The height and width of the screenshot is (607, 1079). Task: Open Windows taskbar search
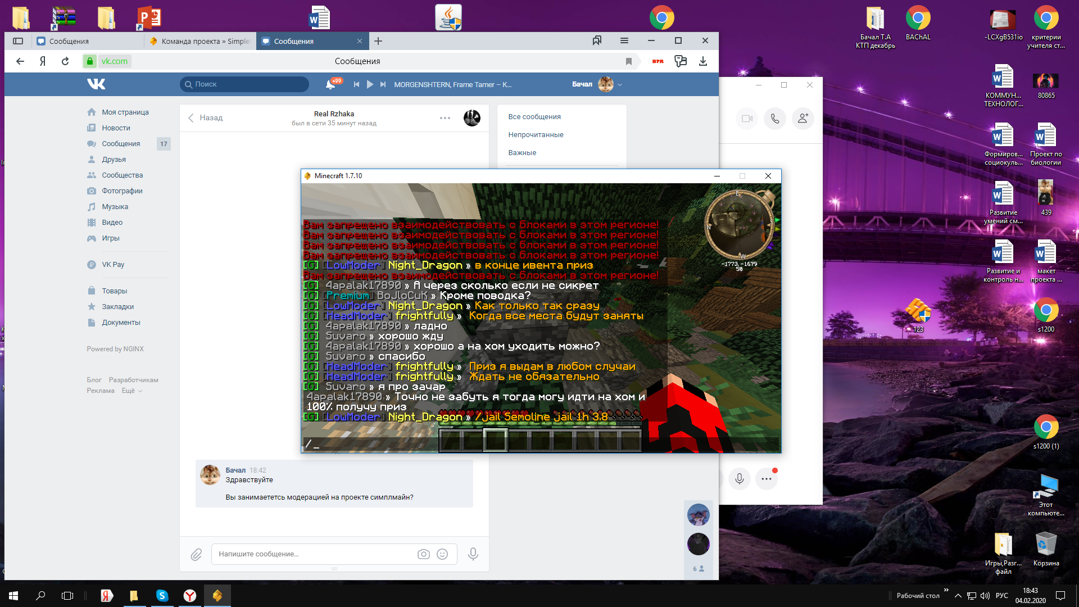click(40, 596)
